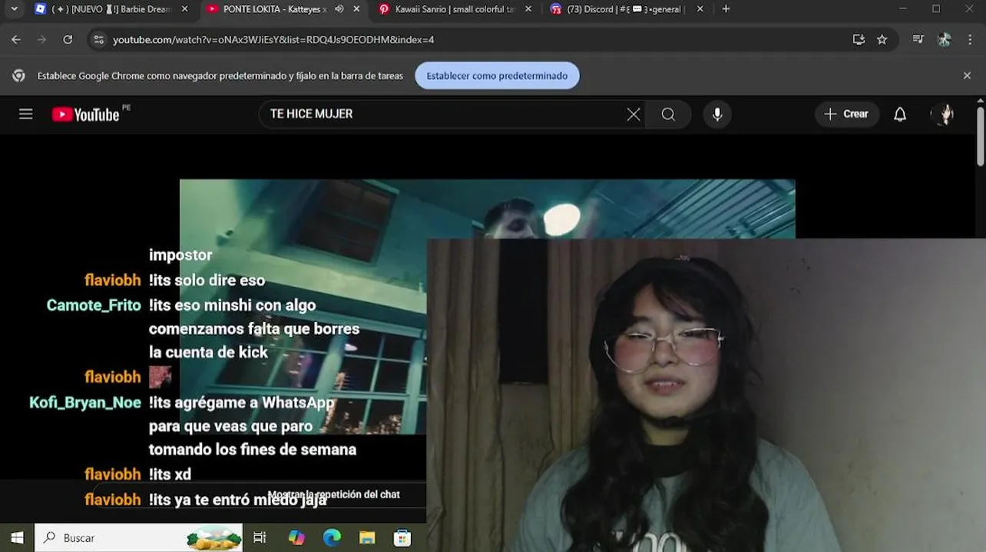Click chat message "!its xd"

(170, 475)
